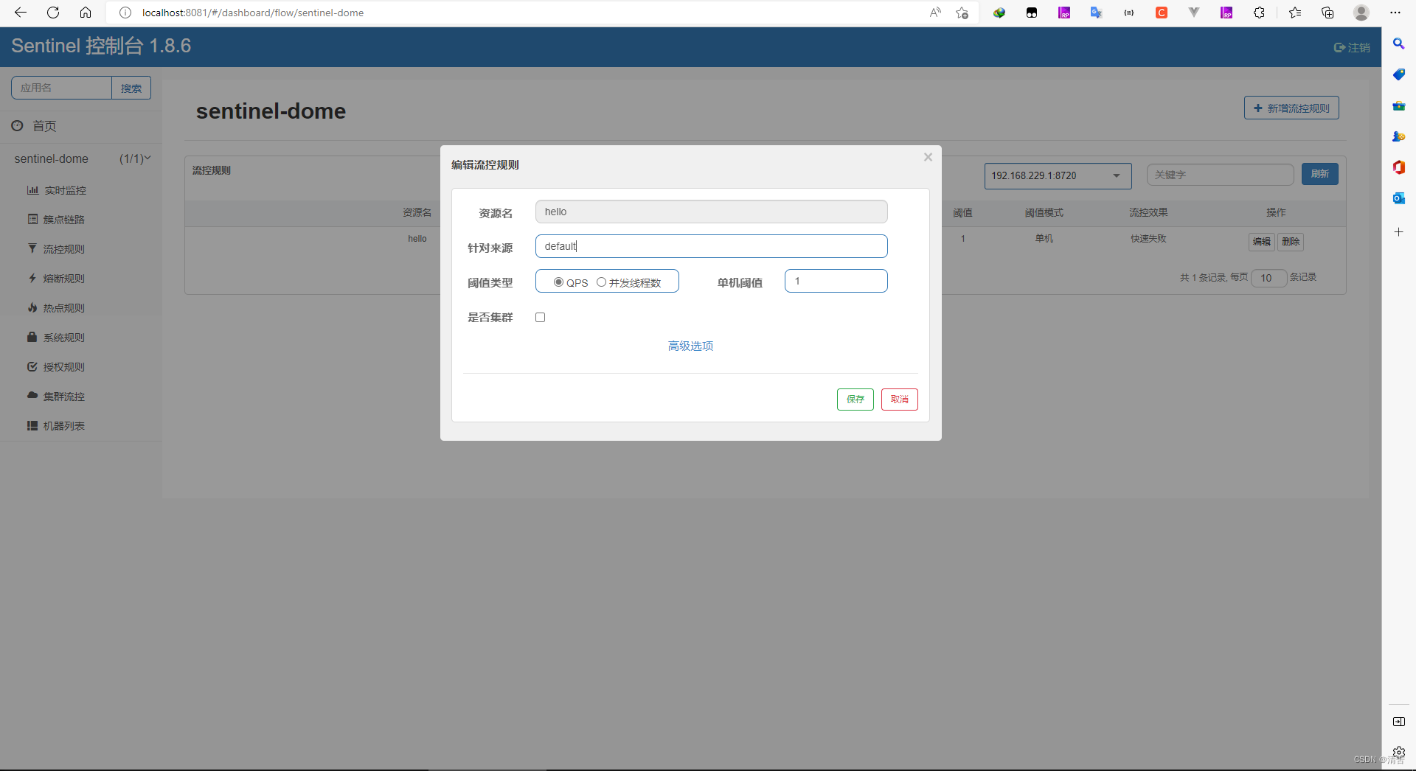Click the 注销 logout link

1352,47
